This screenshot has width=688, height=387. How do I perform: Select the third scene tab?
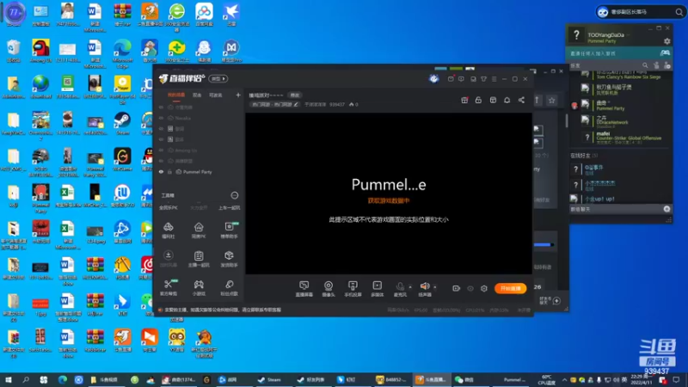coord(216,95)
